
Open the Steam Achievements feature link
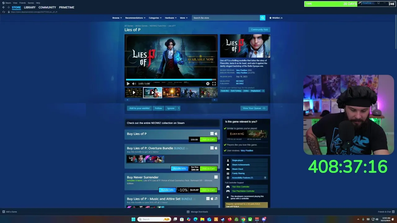point(241,165)
